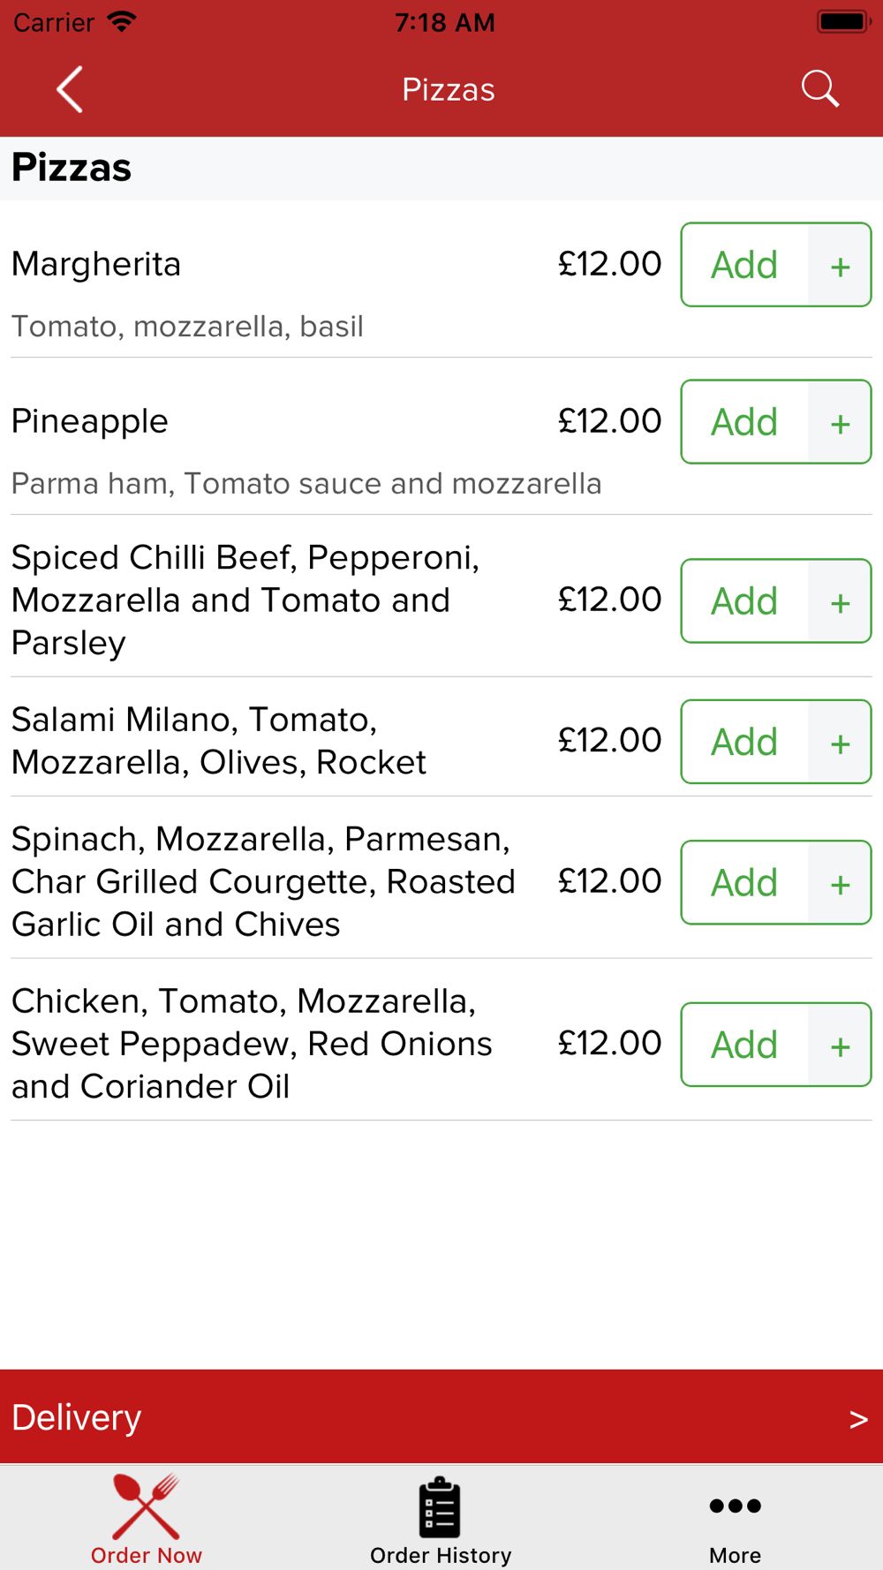Expand the Delivery bar chevron
883x1570 pixels.
(858, 1419)
